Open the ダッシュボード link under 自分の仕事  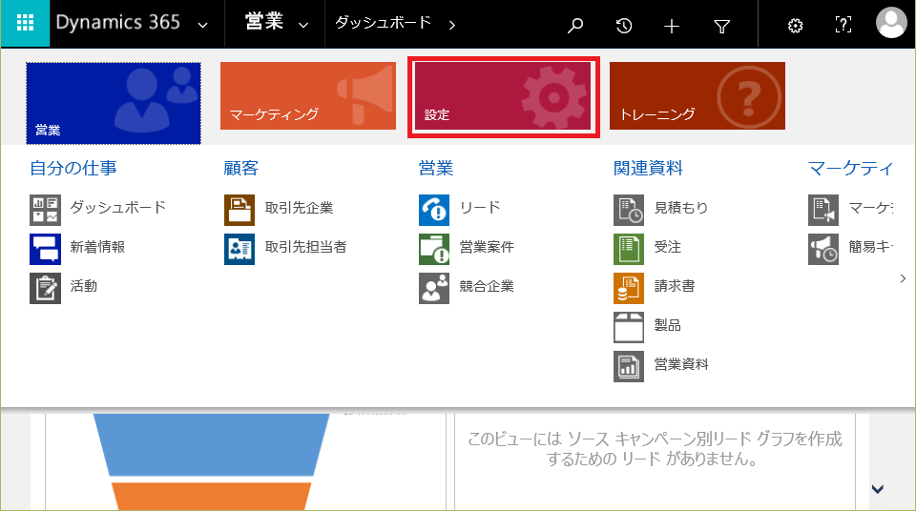[118, 207]
